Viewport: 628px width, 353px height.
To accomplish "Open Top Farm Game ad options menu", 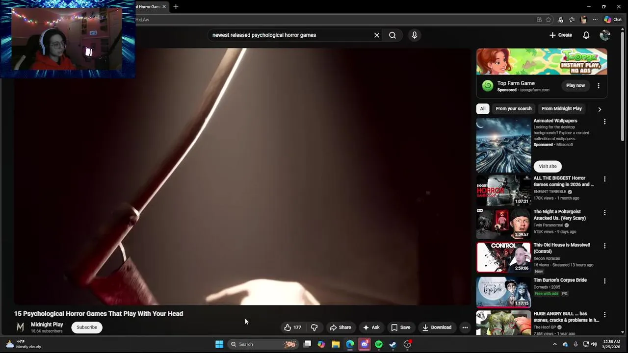I will tap(599, 86).
